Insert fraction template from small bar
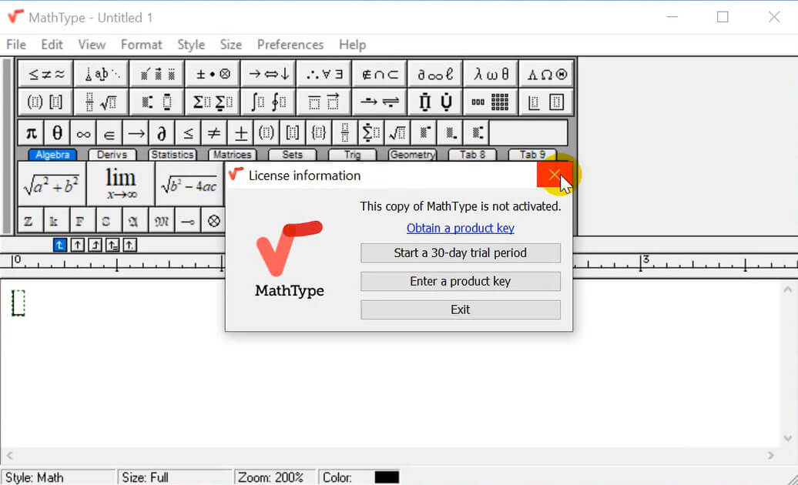 point(345,133)
